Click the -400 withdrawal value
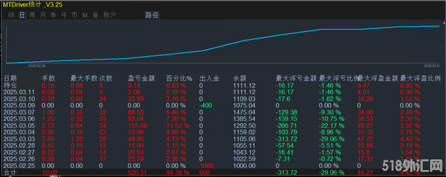 tap(206, 105)
